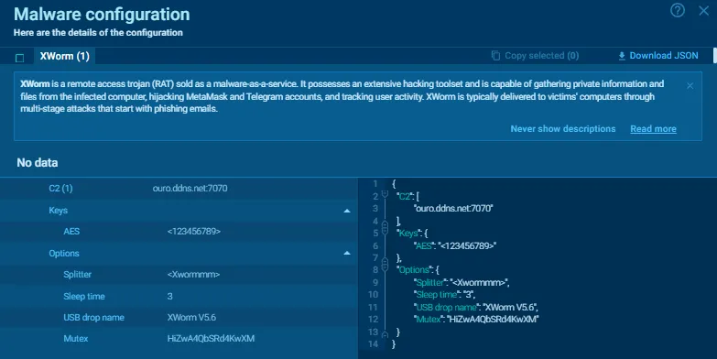Click JSON line 12 Mutex entry
717x359 pixels.
coord(476,320)
